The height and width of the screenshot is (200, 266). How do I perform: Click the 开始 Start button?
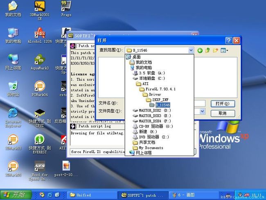(16, 195)
